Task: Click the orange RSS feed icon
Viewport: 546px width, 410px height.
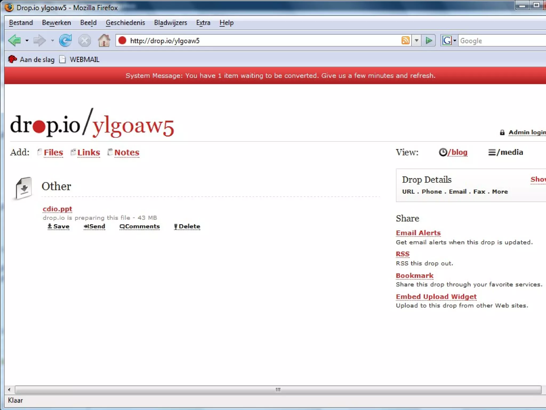Action: tap(405, 41)
